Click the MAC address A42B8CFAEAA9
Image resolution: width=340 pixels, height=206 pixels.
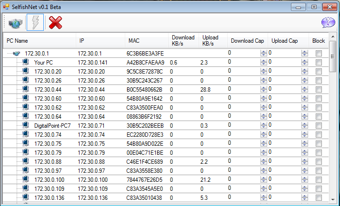click(145, 63)
